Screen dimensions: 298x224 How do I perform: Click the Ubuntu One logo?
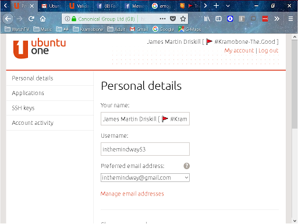pyautogui.click(x=40, y=48)
